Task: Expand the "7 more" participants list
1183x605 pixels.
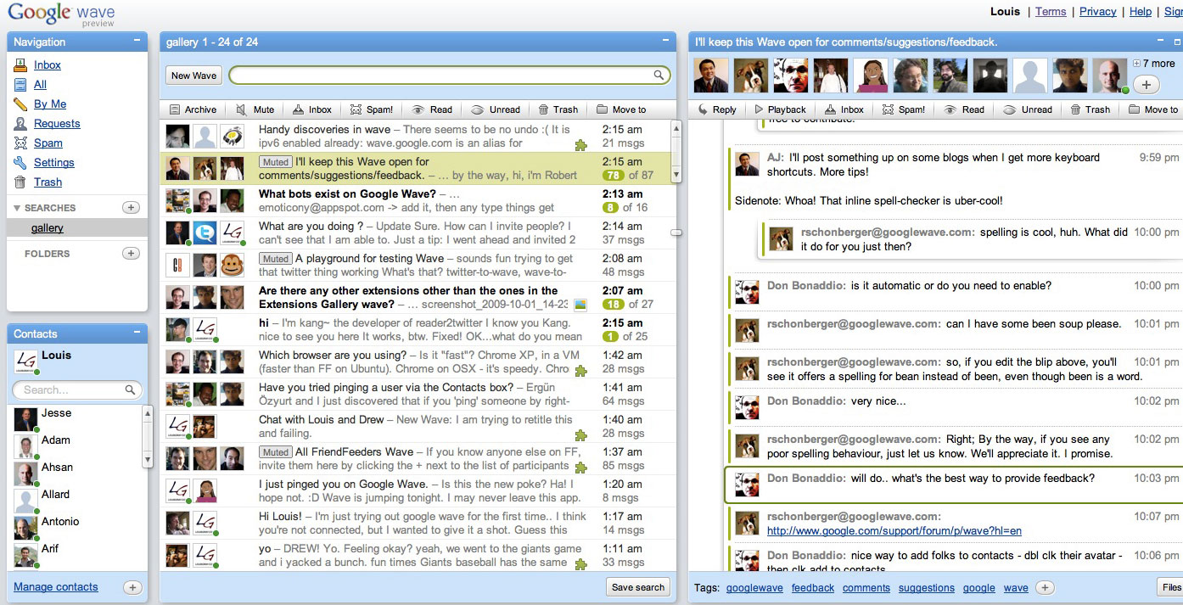Action: pos(1154,64)
